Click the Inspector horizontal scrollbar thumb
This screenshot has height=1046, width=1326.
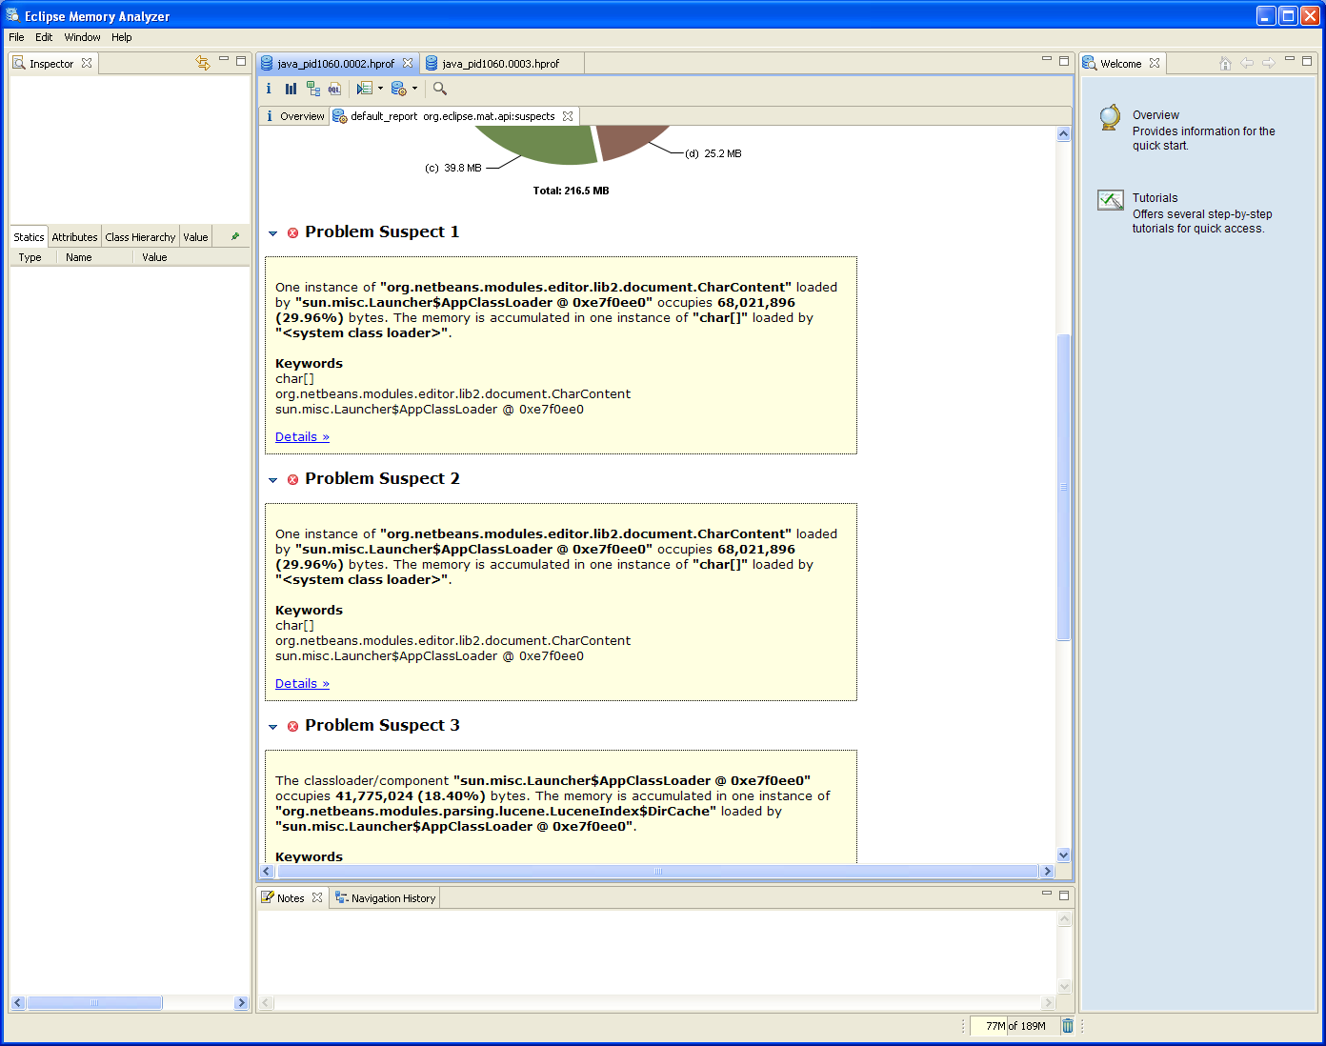tap(94, 1002)
